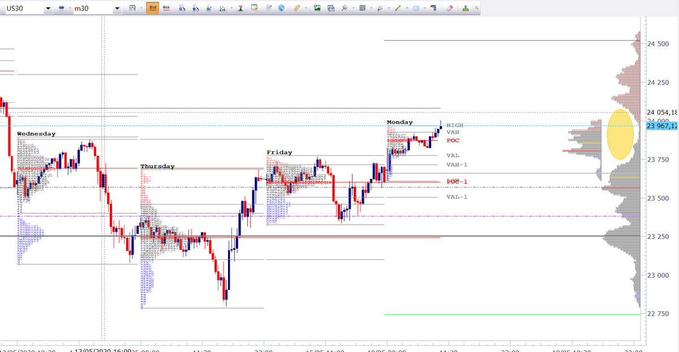Image resolution: width=679 pixels, height=352 pixels.
Task: Click the 13/05/2020 16:00 time label
Action: [104, 350]
